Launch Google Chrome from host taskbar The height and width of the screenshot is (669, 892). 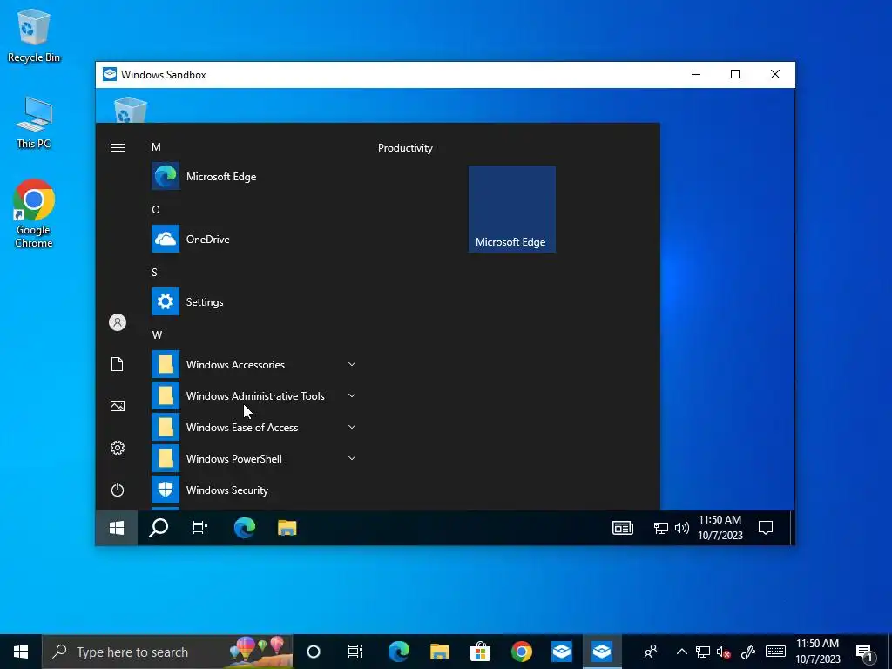521,652
